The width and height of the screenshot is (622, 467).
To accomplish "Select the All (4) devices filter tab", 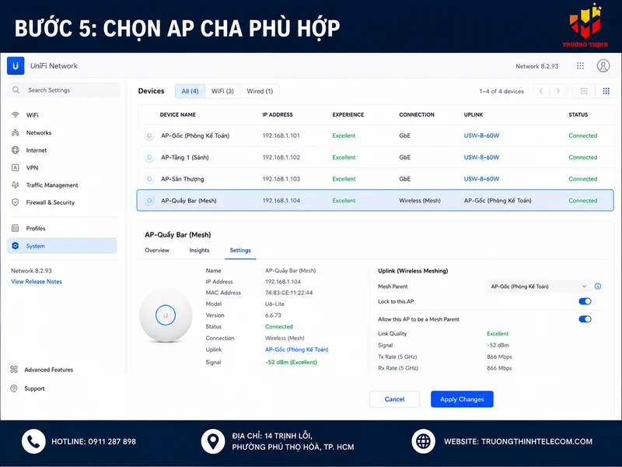I will pos(190,91).
